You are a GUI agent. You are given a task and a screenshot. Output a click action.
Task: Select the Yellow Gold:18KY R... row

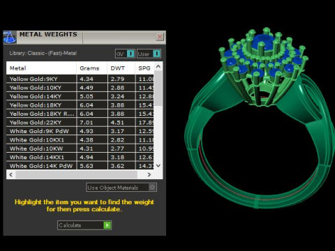[x=80, y=114]
